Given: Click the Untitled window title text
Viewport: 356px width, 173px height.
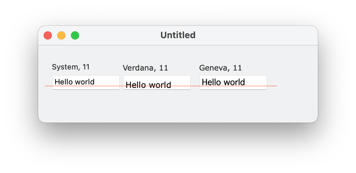Looking at the screenshot, I should (178, 35).
